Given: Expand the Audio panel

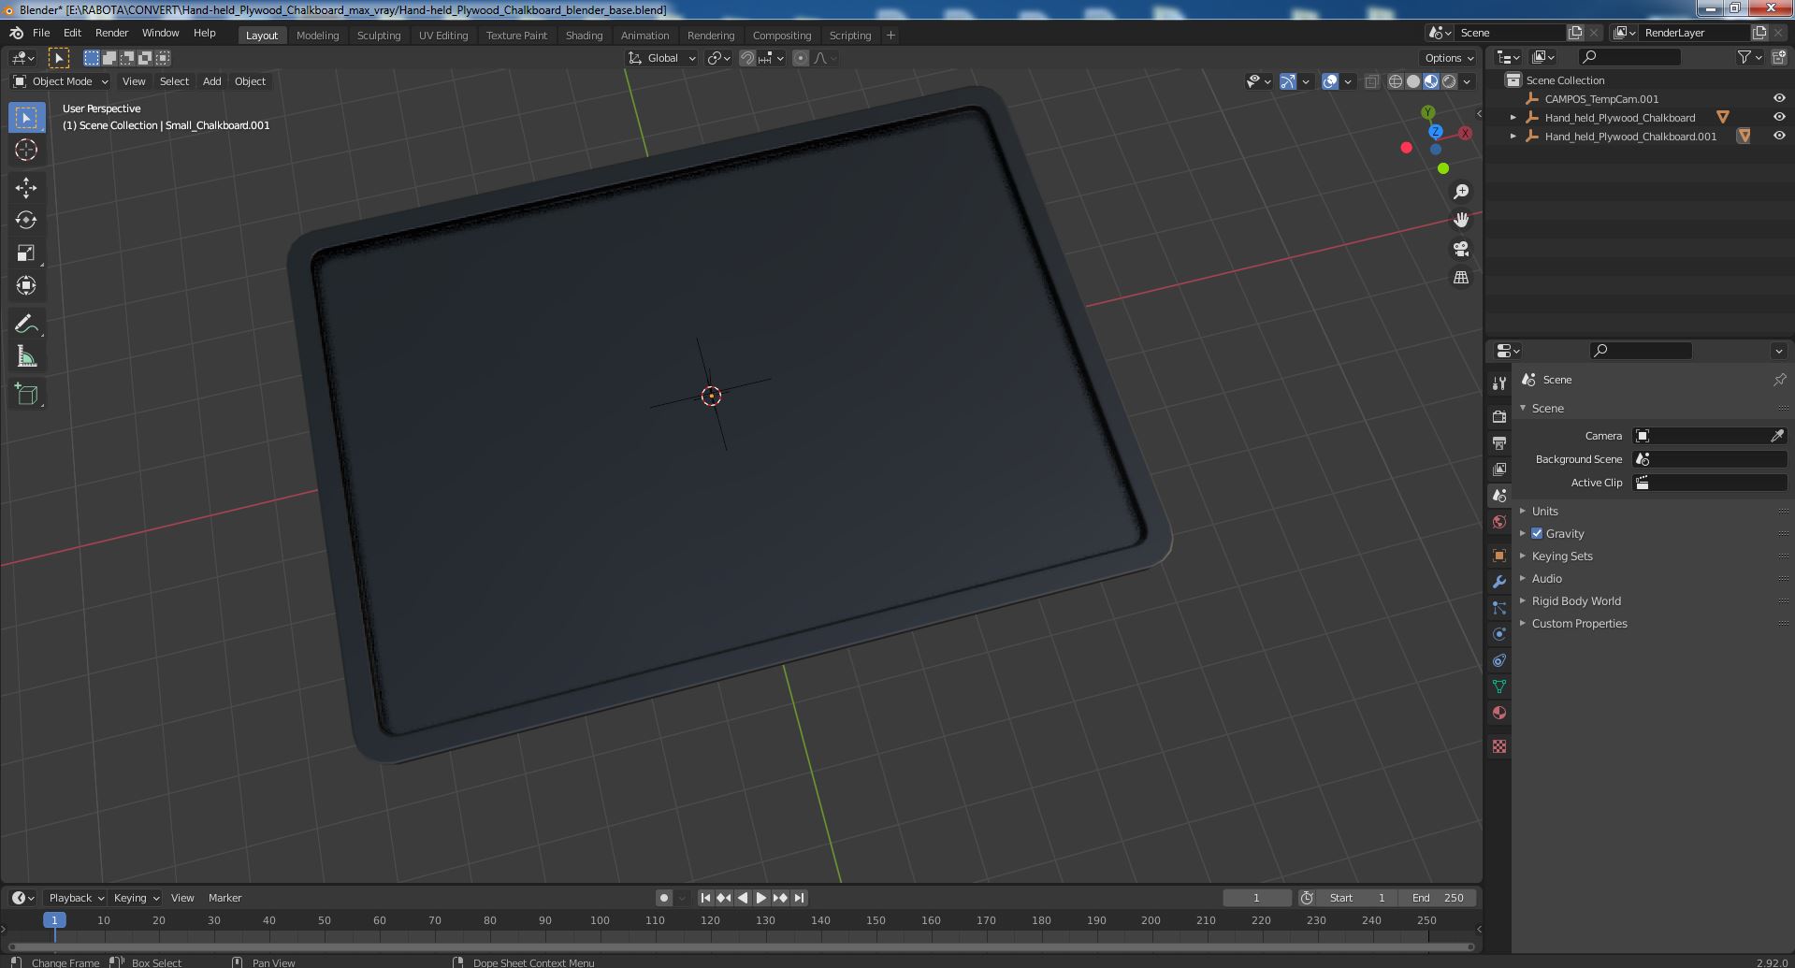Looking at the screenshot, I should point(1546,578).
